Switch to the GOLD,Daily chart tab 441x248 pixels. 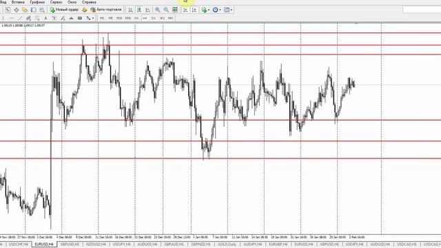[227, 245]
